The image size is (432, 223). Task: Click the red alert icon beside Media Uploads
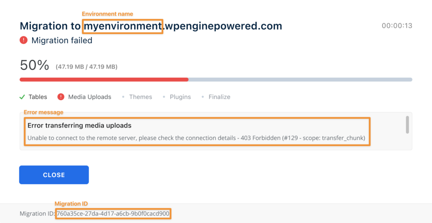point(60,97)
